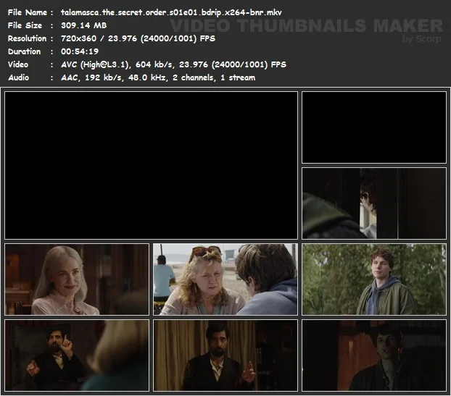The width and height of the screenshot is (451, 396).
Task: Select the duration value 00:54:19
Action: tap(80, 51)
